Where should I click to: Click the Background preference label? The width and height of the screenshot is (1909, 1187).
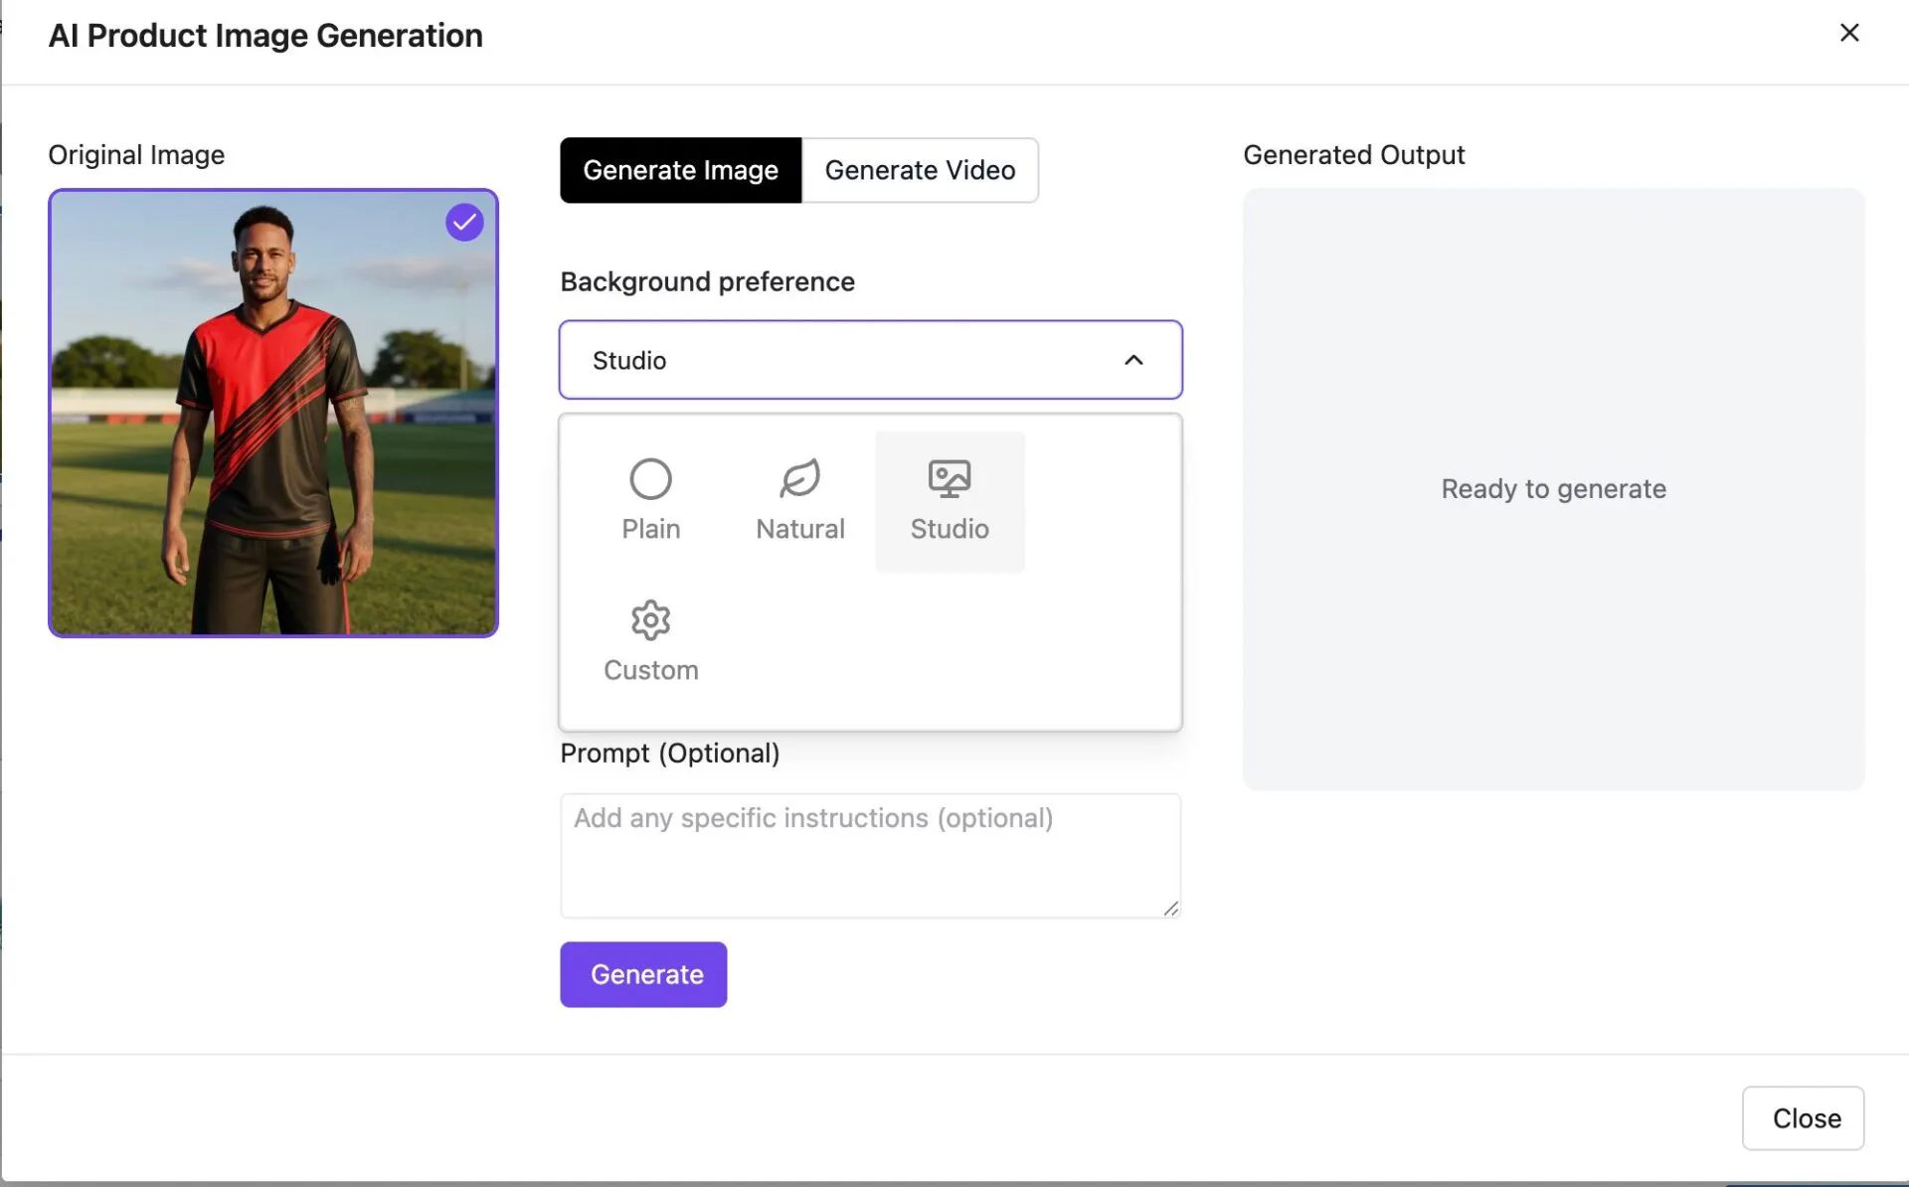click(x=708, y=282)
